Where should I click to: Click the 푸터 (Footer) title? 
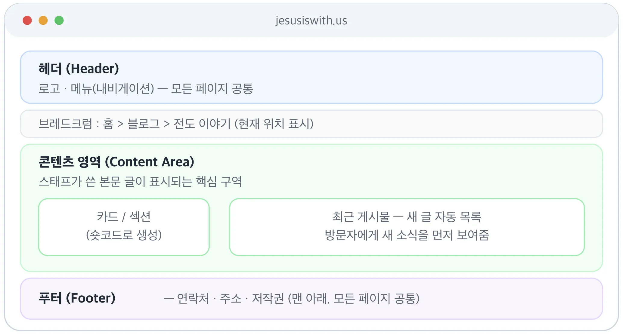(77, 298)
